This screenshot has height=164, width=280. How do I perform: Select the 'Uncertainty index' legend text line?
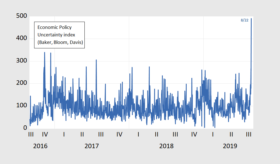click(56, 35)
